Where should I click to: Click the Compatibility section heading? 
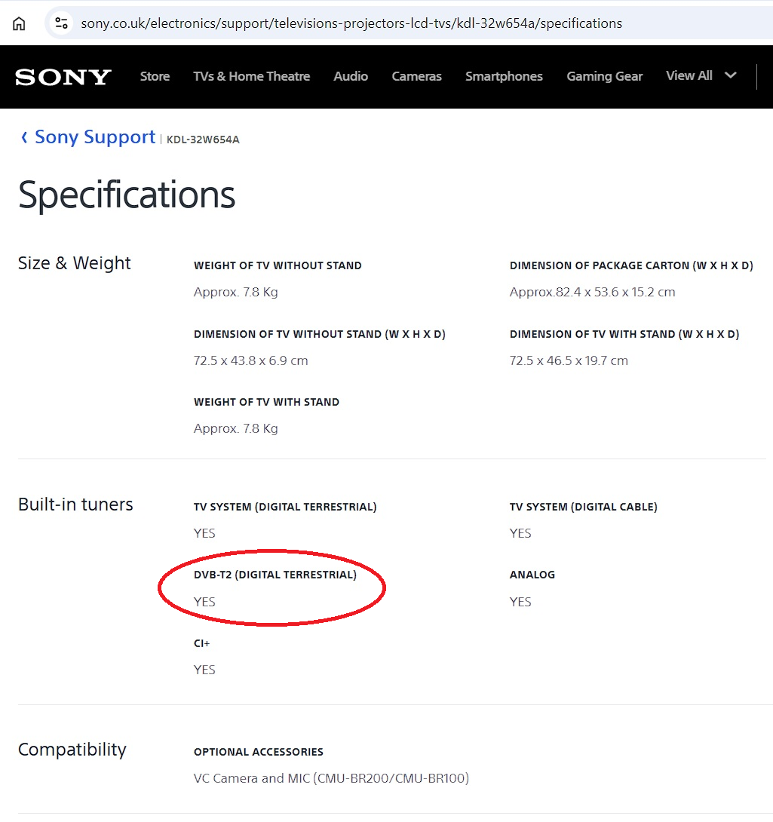pos(72,750)
